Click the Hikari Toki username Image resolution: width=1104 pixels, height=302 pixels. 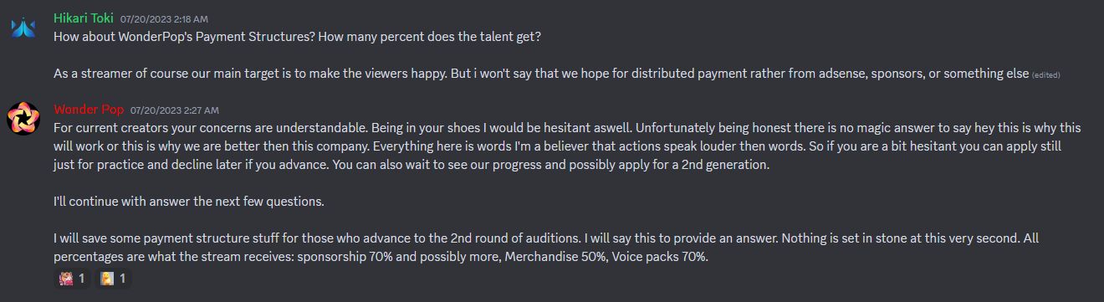[x=84, y=18]
